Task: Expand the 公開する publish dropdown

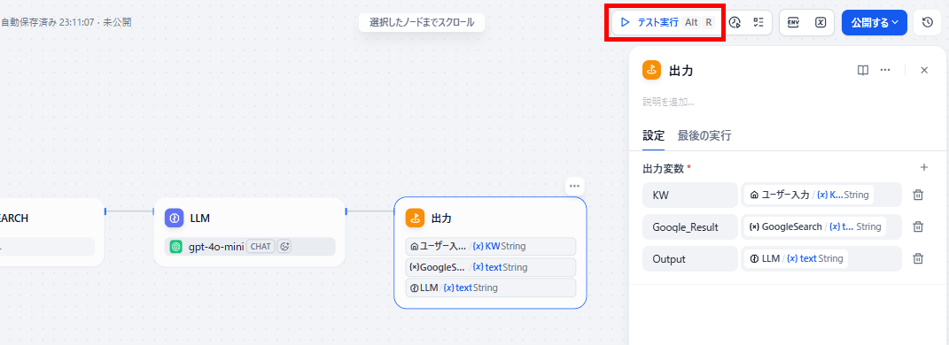Action: coord(874,22)
